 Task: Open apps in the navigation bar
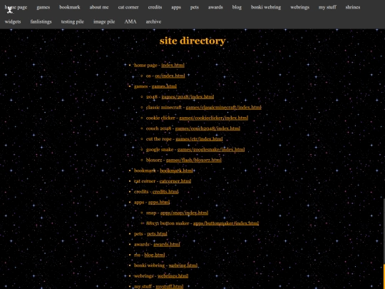176,7
